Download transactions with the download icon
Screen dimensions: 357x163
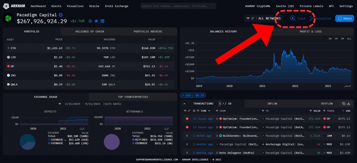coord(349,103)
